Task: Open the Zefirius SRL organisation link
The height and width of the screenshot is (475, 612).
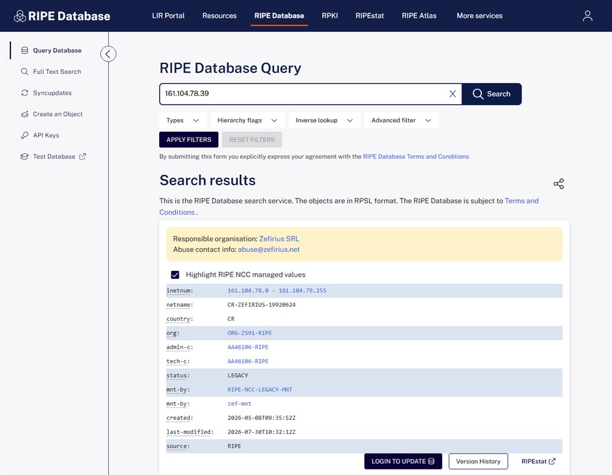Action: [279, 238]
